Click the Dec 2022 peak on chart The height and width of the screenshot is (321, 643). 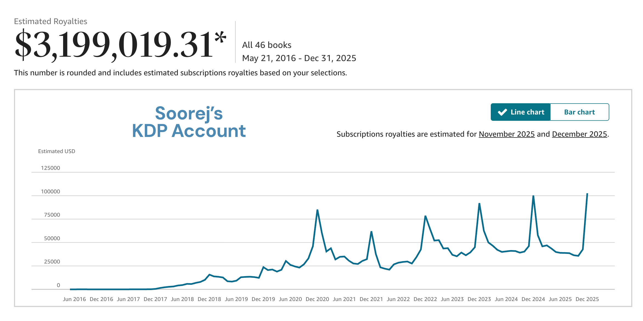click(425, 216)
